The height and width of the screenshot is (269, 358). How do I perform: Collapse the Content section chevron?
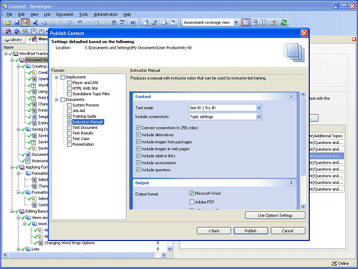291,96
